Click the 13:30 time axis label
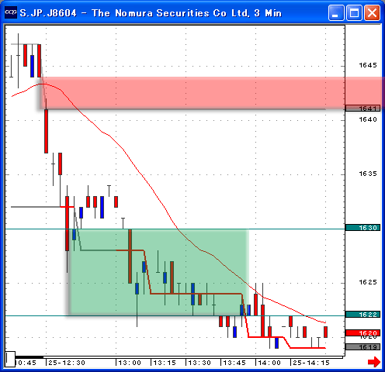Image resolution: width=385 pixels, height=372 pixels. point(199,363)
